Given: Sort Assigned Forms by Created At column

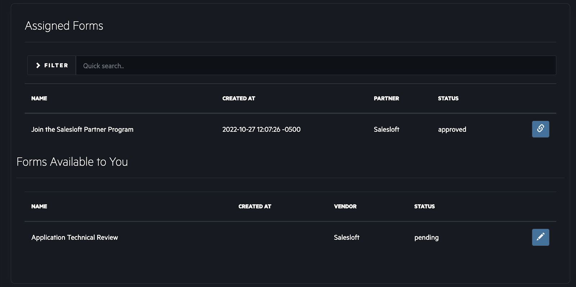Looking at the screenshot, I should [x=238, y=98].
